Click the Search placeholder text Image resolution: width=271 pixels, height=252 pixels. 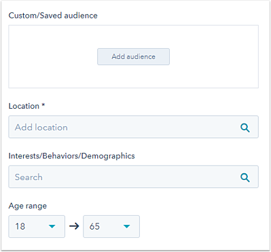[29, 177]
